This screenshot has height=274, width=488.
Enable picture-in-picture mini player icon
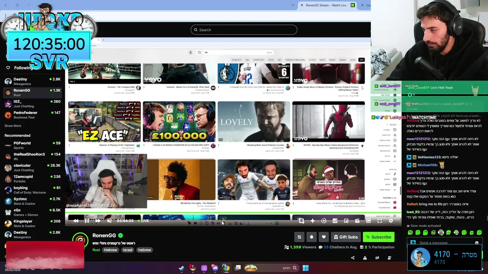(x=346, y=221)
